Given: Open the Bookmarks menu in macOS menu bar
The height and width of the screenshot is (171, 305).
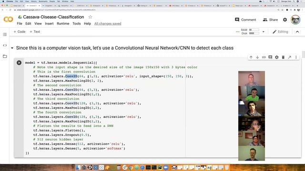Looking at the screenshot, I should pyautogui.click(x=43, y=1).
